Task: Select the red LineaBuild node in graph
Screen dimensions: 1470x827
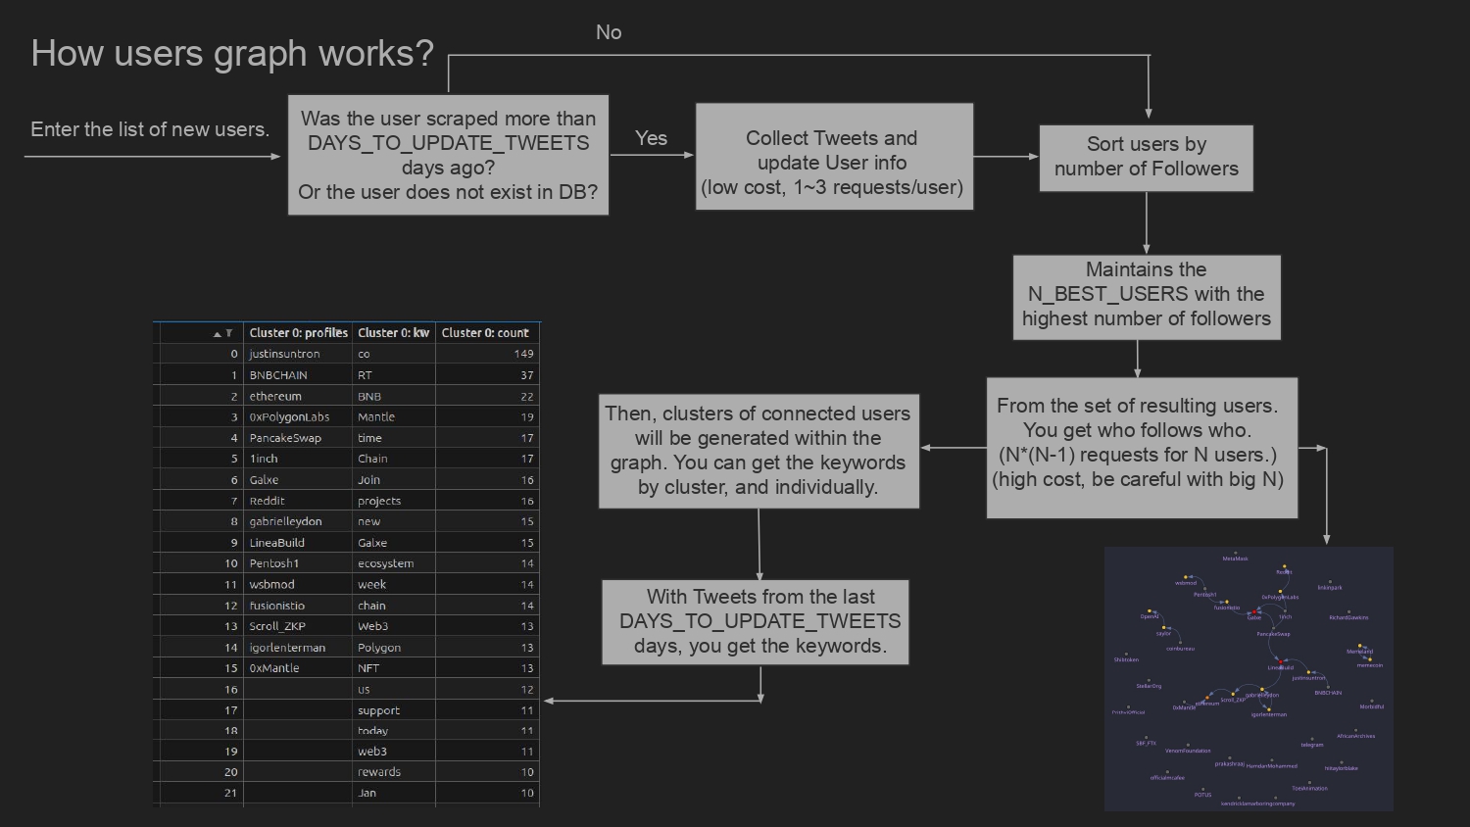Action: (x=1282, y=661)
